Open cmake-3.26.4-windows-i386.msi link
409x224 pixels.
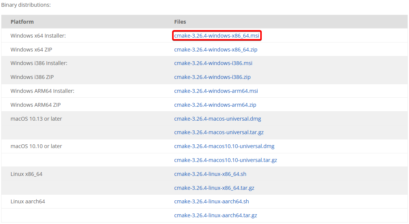point(213,63)
